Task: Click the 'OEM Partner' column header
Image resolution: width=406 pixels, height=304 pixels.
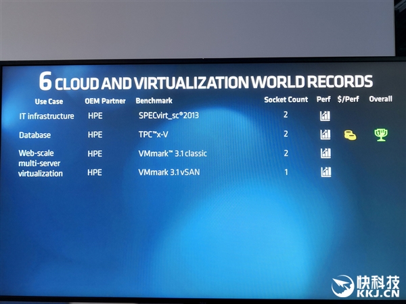Action: pos(105,101)
